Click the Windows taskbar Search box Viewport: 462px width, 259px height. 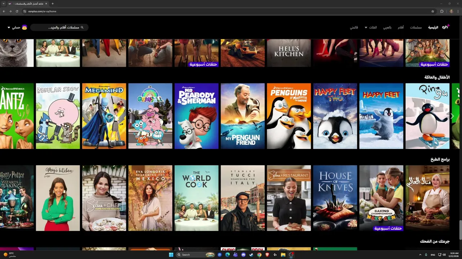pyautogui.click(x=196, y=255)
